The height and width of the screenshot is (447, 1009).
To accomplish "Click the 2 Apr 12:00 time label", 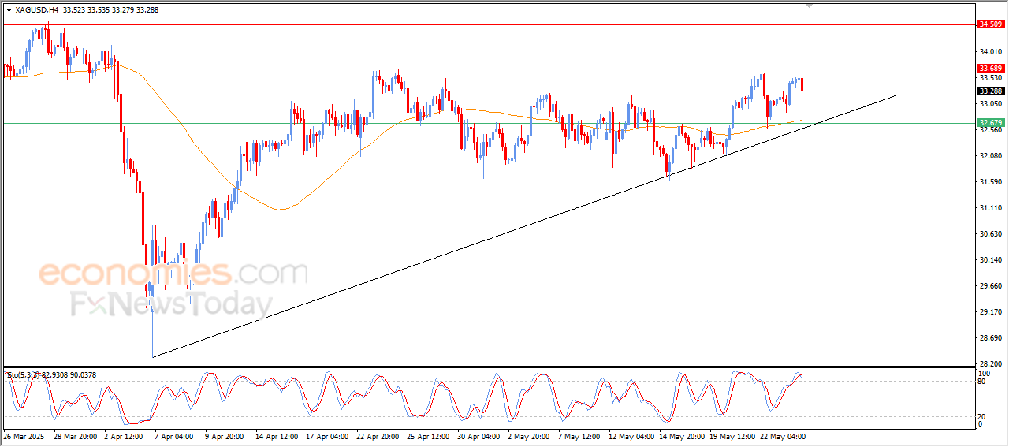I will 124,436.
